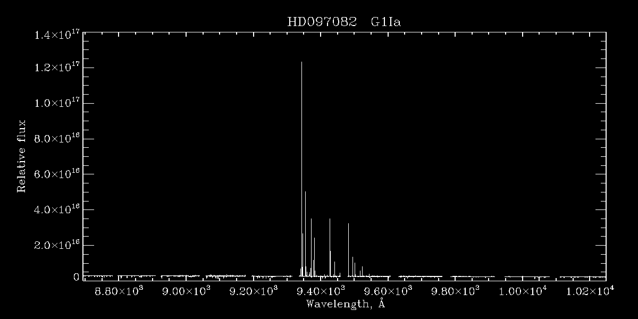Click the tallest spectral peak near 1.2×10^17
Screen dimensions: 638x319
click(301, 169)
